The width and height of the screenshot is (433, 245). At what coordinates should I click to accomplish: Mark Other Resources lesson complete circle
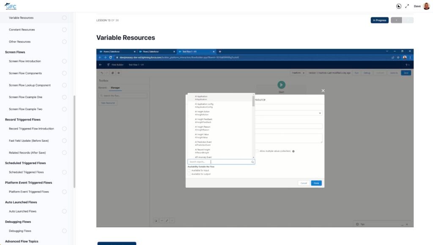(x=64, y=42)
